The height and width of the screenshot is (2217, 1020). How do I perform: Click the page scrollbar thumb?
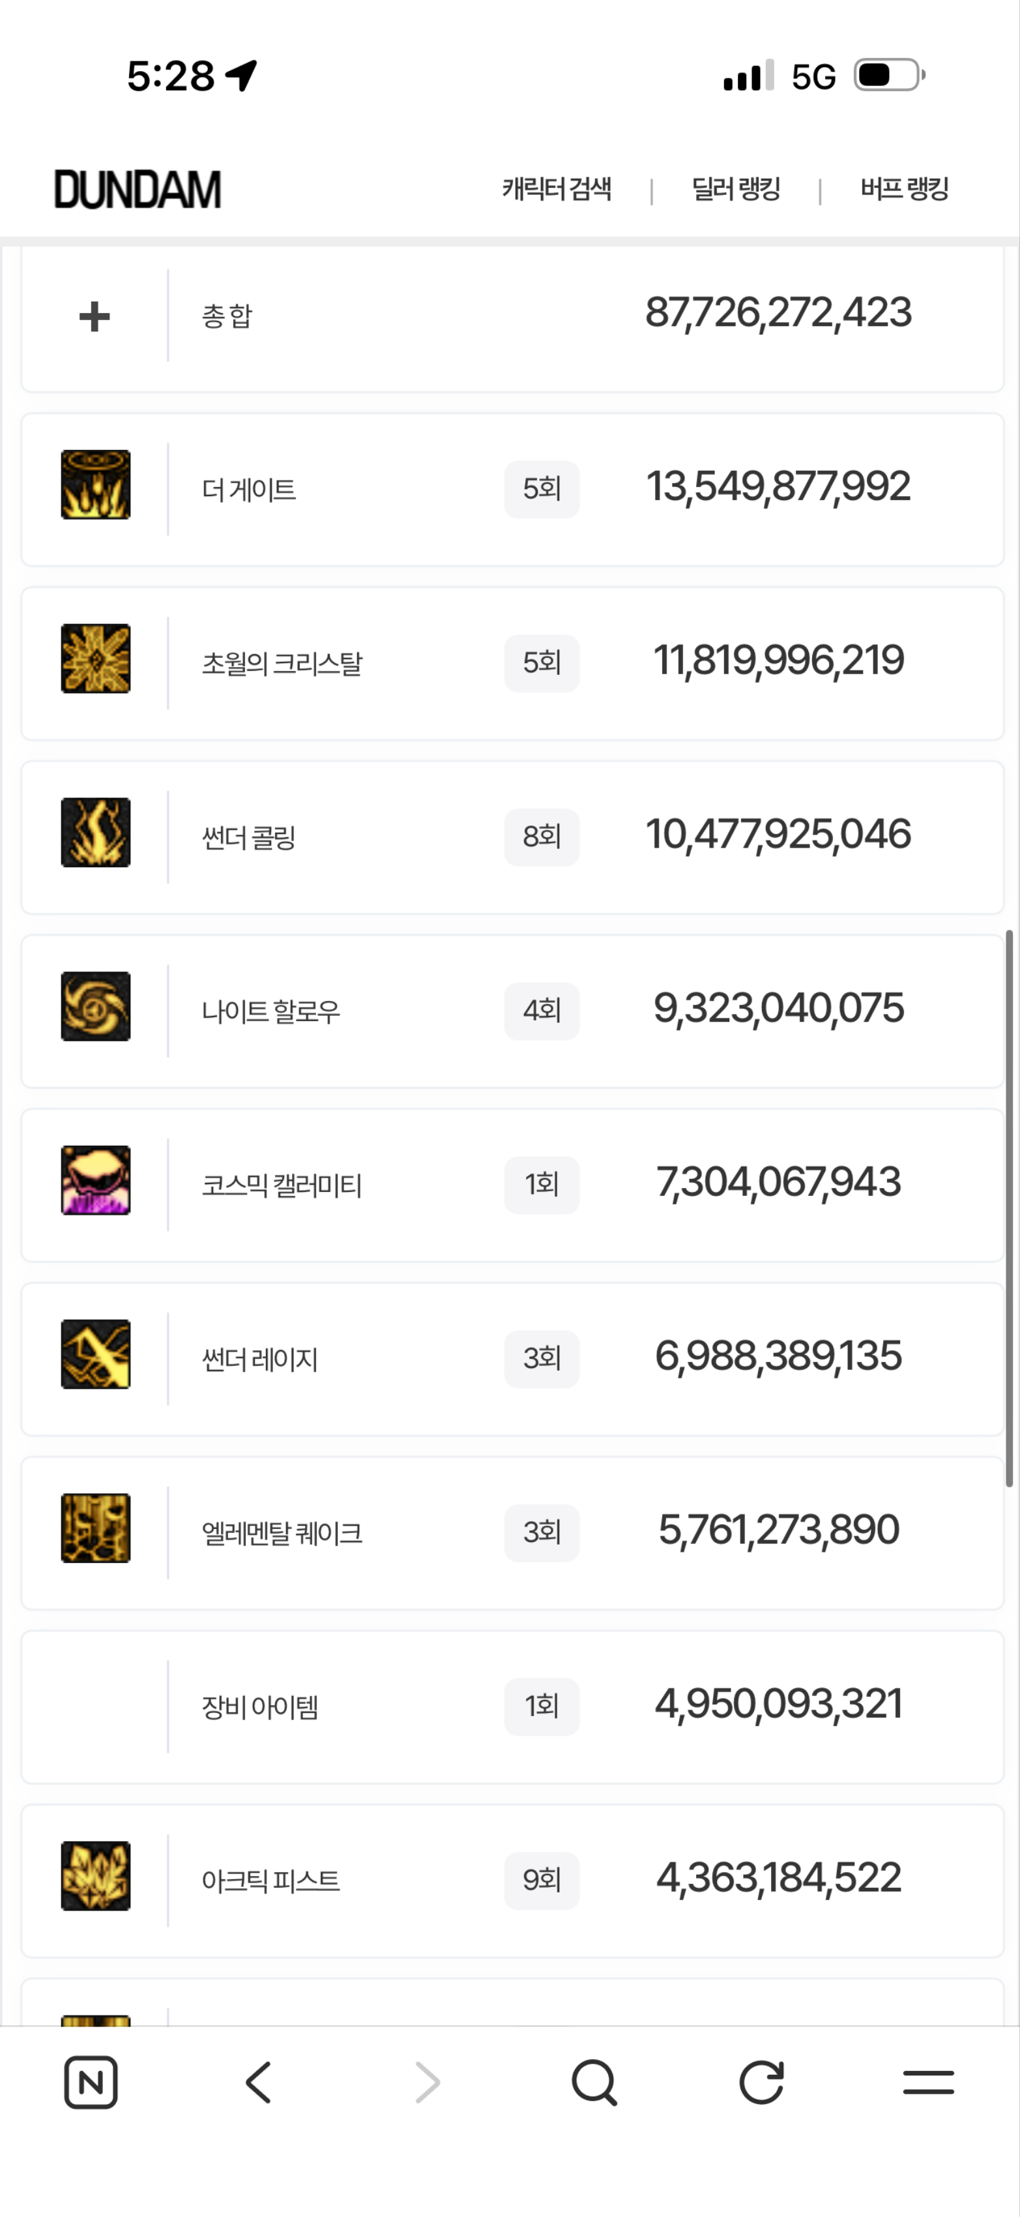point(1010,1208)
